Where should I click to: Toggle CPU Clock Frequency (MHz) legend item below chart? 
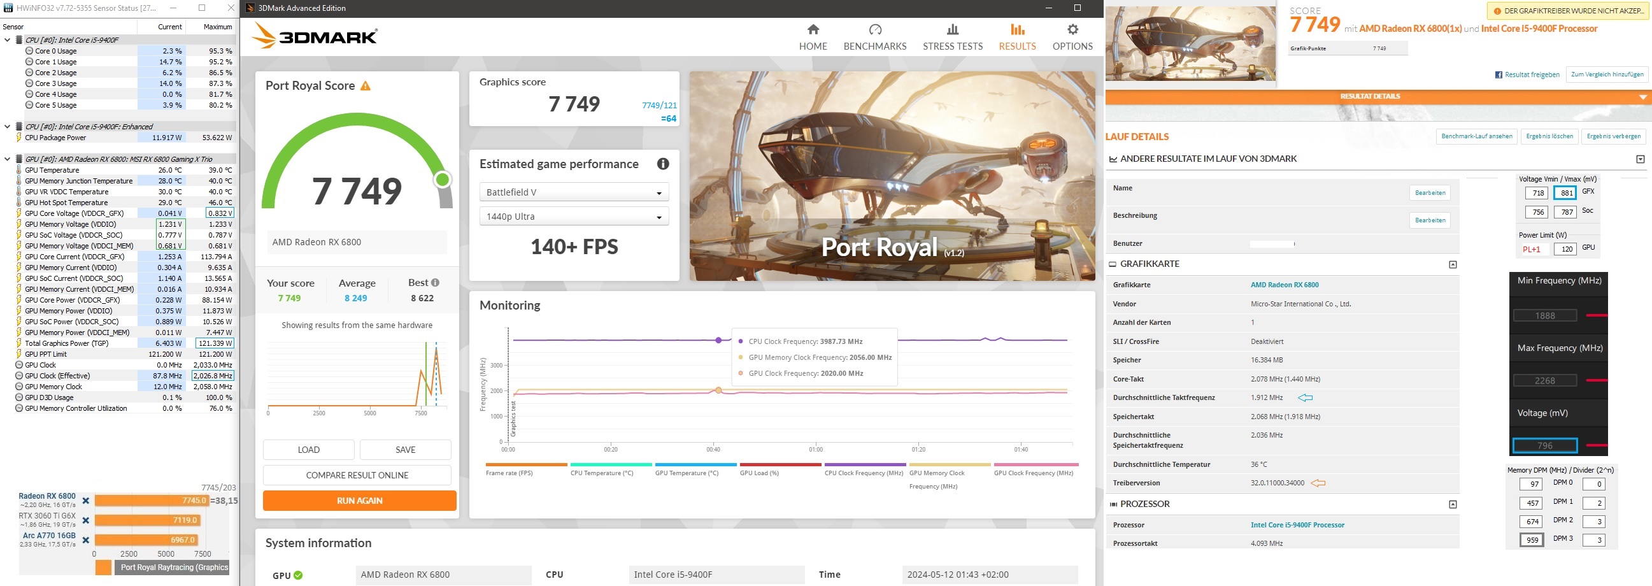point(864,469)
